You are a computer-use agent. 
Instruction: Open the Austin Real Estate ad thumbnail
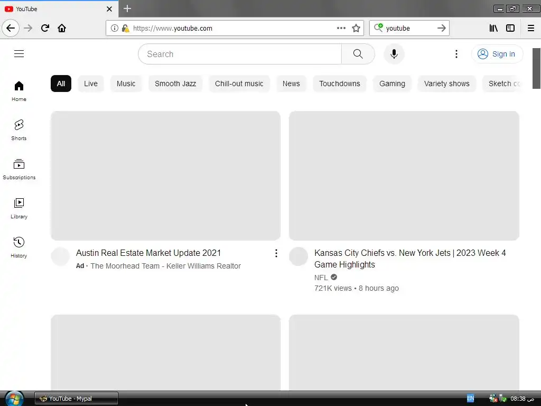(x=165, y=176)
